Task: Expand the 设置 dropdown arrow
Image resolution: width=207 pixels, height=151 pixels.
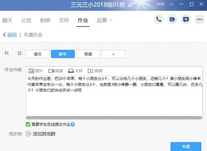Action: click(111, 20)
